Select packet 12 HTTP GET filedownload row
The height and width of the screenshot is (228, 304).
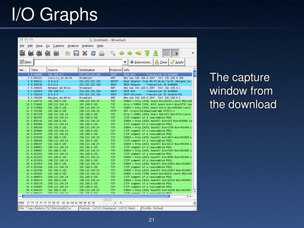click(x=105, y=111)
